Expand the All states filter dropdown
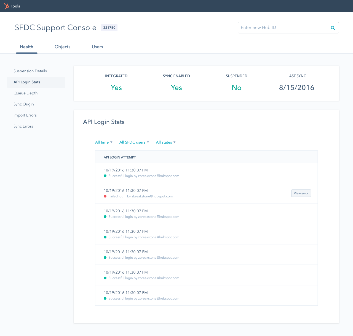Screen dimensions: 353x336 tap(166, 142)
